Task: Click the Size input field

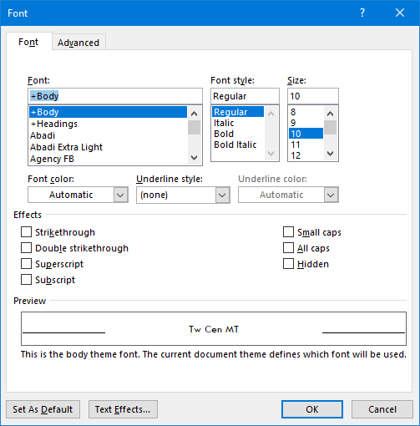Action: tap(313, 96)
